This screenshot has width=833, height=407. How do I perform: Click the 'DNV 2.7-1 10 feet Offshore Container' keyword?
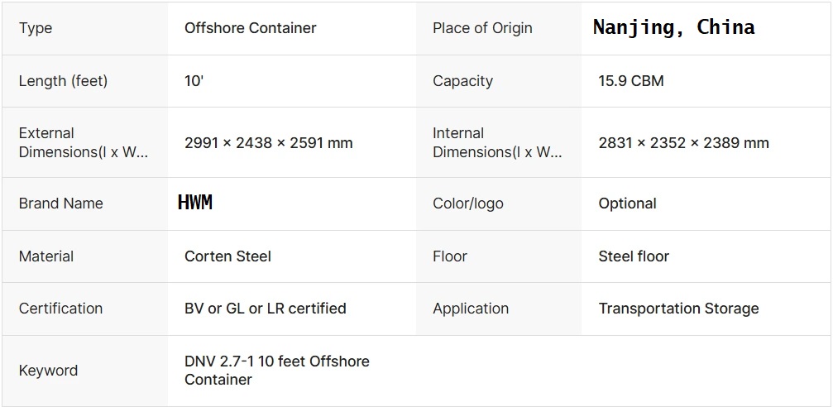276,371
